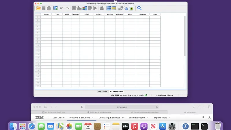The image size is (231, 130).
Task: Open IBM user account icon
Action: (210, 118)
